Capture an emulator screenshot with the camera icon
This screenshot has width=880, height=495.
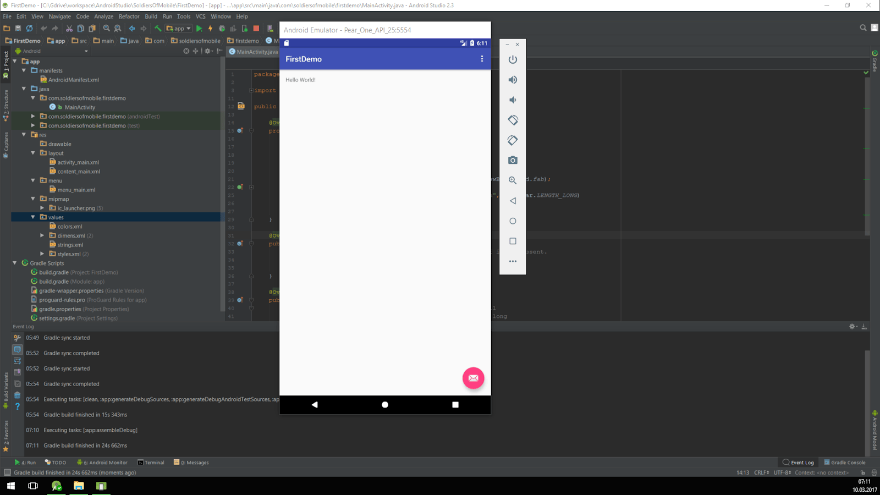tap(513, 160)
